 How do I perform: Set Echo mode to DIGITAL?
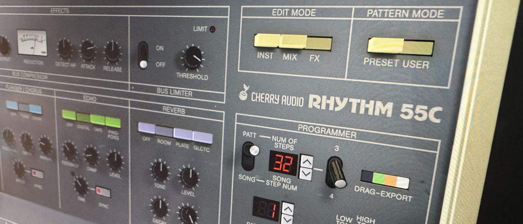pyautogui.click(x=83, y=117)
